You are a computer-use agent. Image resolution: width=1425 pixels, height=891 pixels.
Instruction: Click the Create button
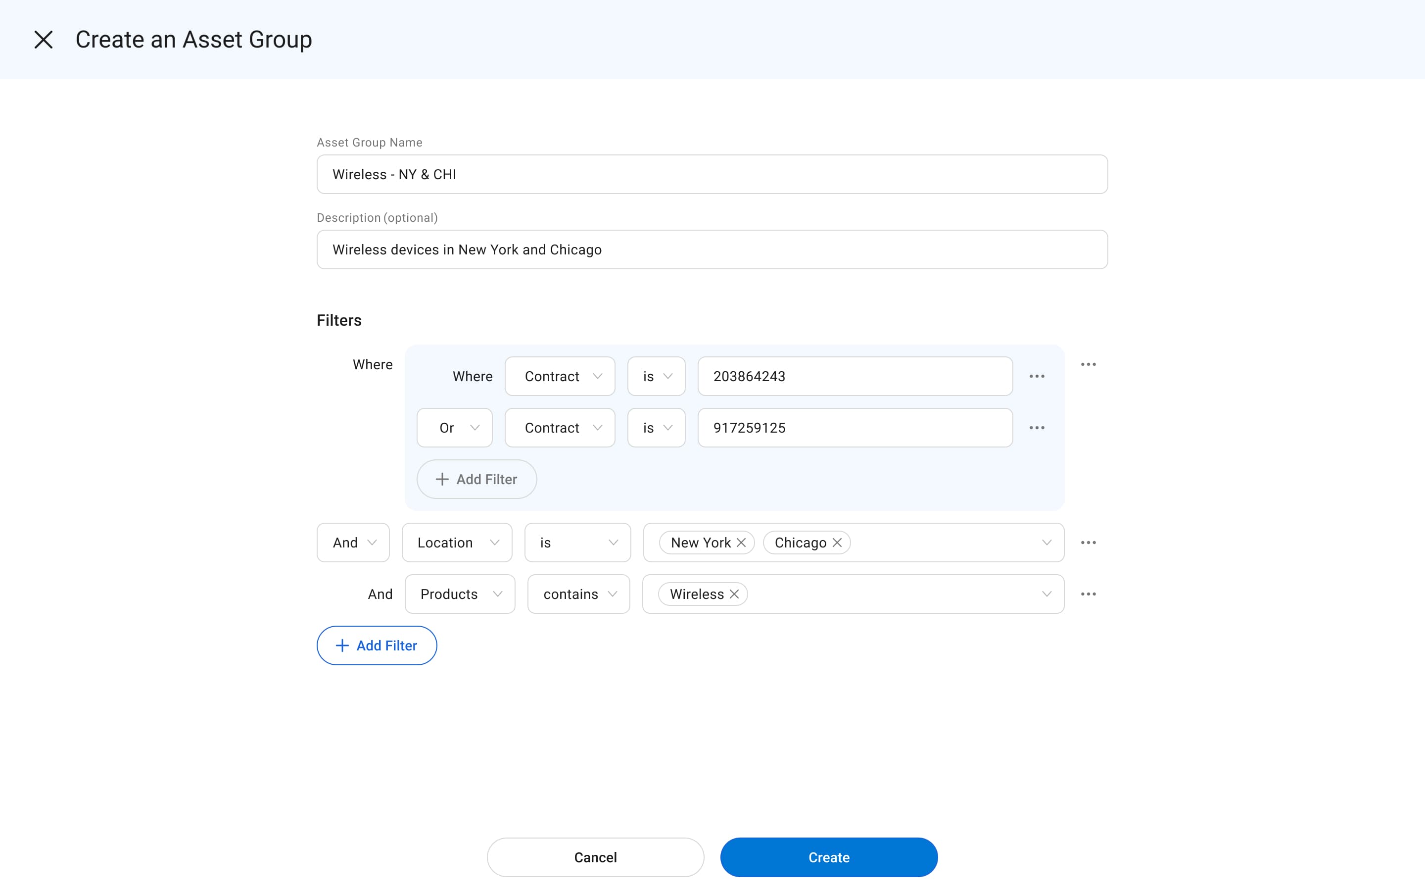click(828, 857)
